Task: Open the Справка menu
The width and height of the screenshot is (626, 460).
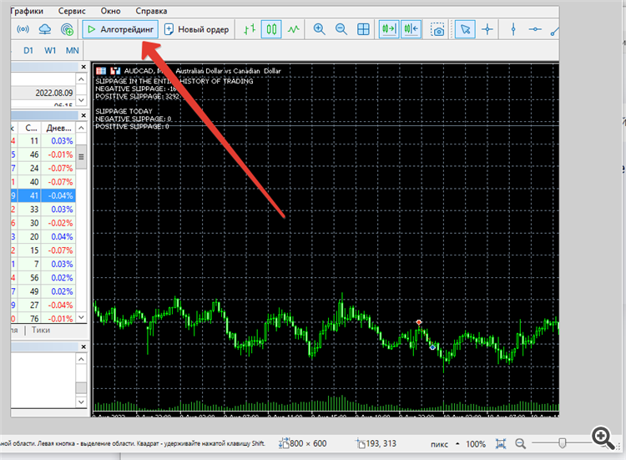Action: pos(151,11)
